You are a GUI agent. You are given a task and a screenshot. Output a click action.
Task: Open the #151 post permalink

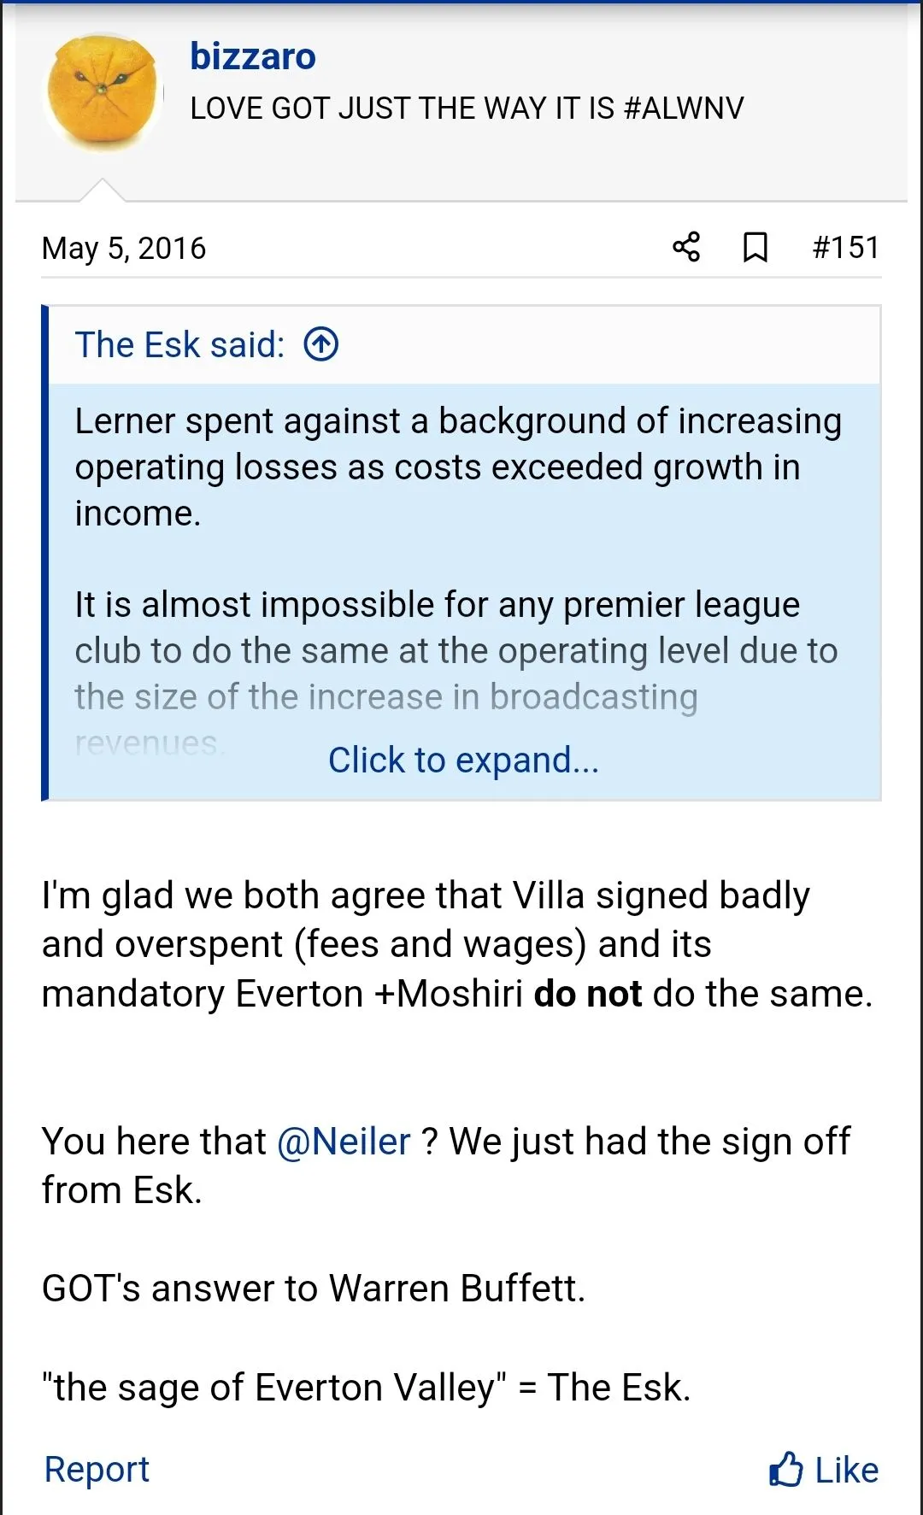[x=845, y=247]
